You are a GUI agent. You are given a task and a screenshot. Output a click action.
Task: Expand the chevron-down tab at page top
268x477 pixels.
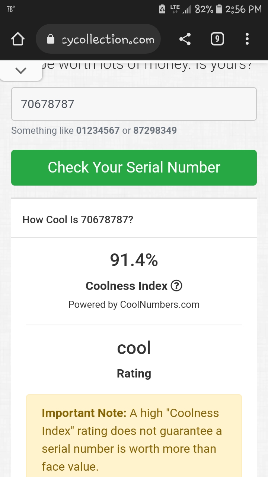21,70
